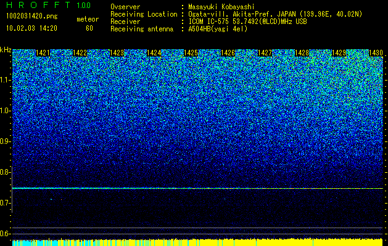Click the 1429 time marker
The width and height of the screenshot is (388, 246).
(x=339, y=53)
